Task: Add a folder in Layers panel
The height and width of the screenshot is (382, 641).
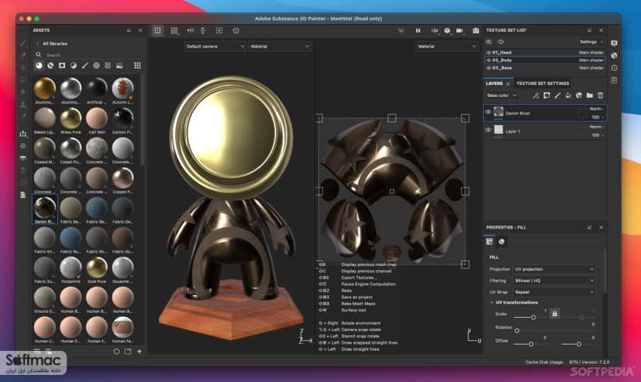Action: (589, 95)
